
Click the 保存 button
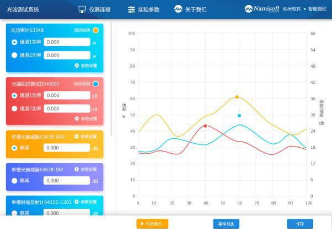point(300,224)
